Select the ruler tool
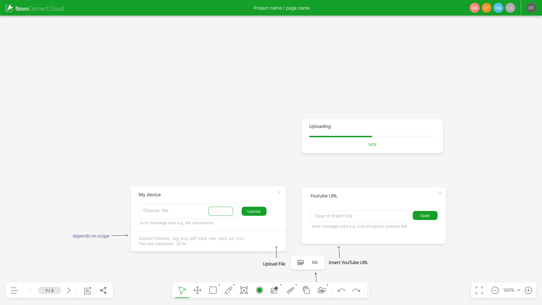 290,290
